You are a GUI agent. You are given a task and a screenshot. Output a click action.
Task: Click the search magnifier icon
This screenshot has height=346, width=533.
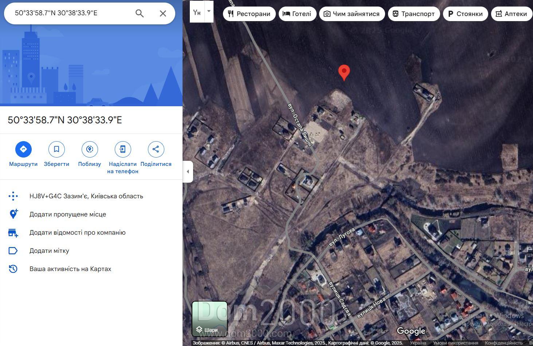click(x=140, y=13)
